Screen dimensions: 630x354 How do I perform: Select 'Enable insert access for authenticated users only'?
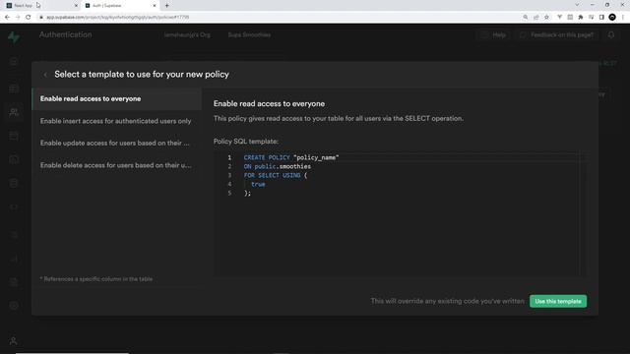[x=116, y=121]
